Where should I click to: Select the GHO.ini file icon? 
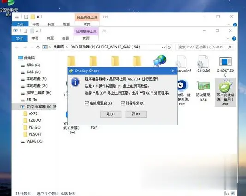[204, 64]
